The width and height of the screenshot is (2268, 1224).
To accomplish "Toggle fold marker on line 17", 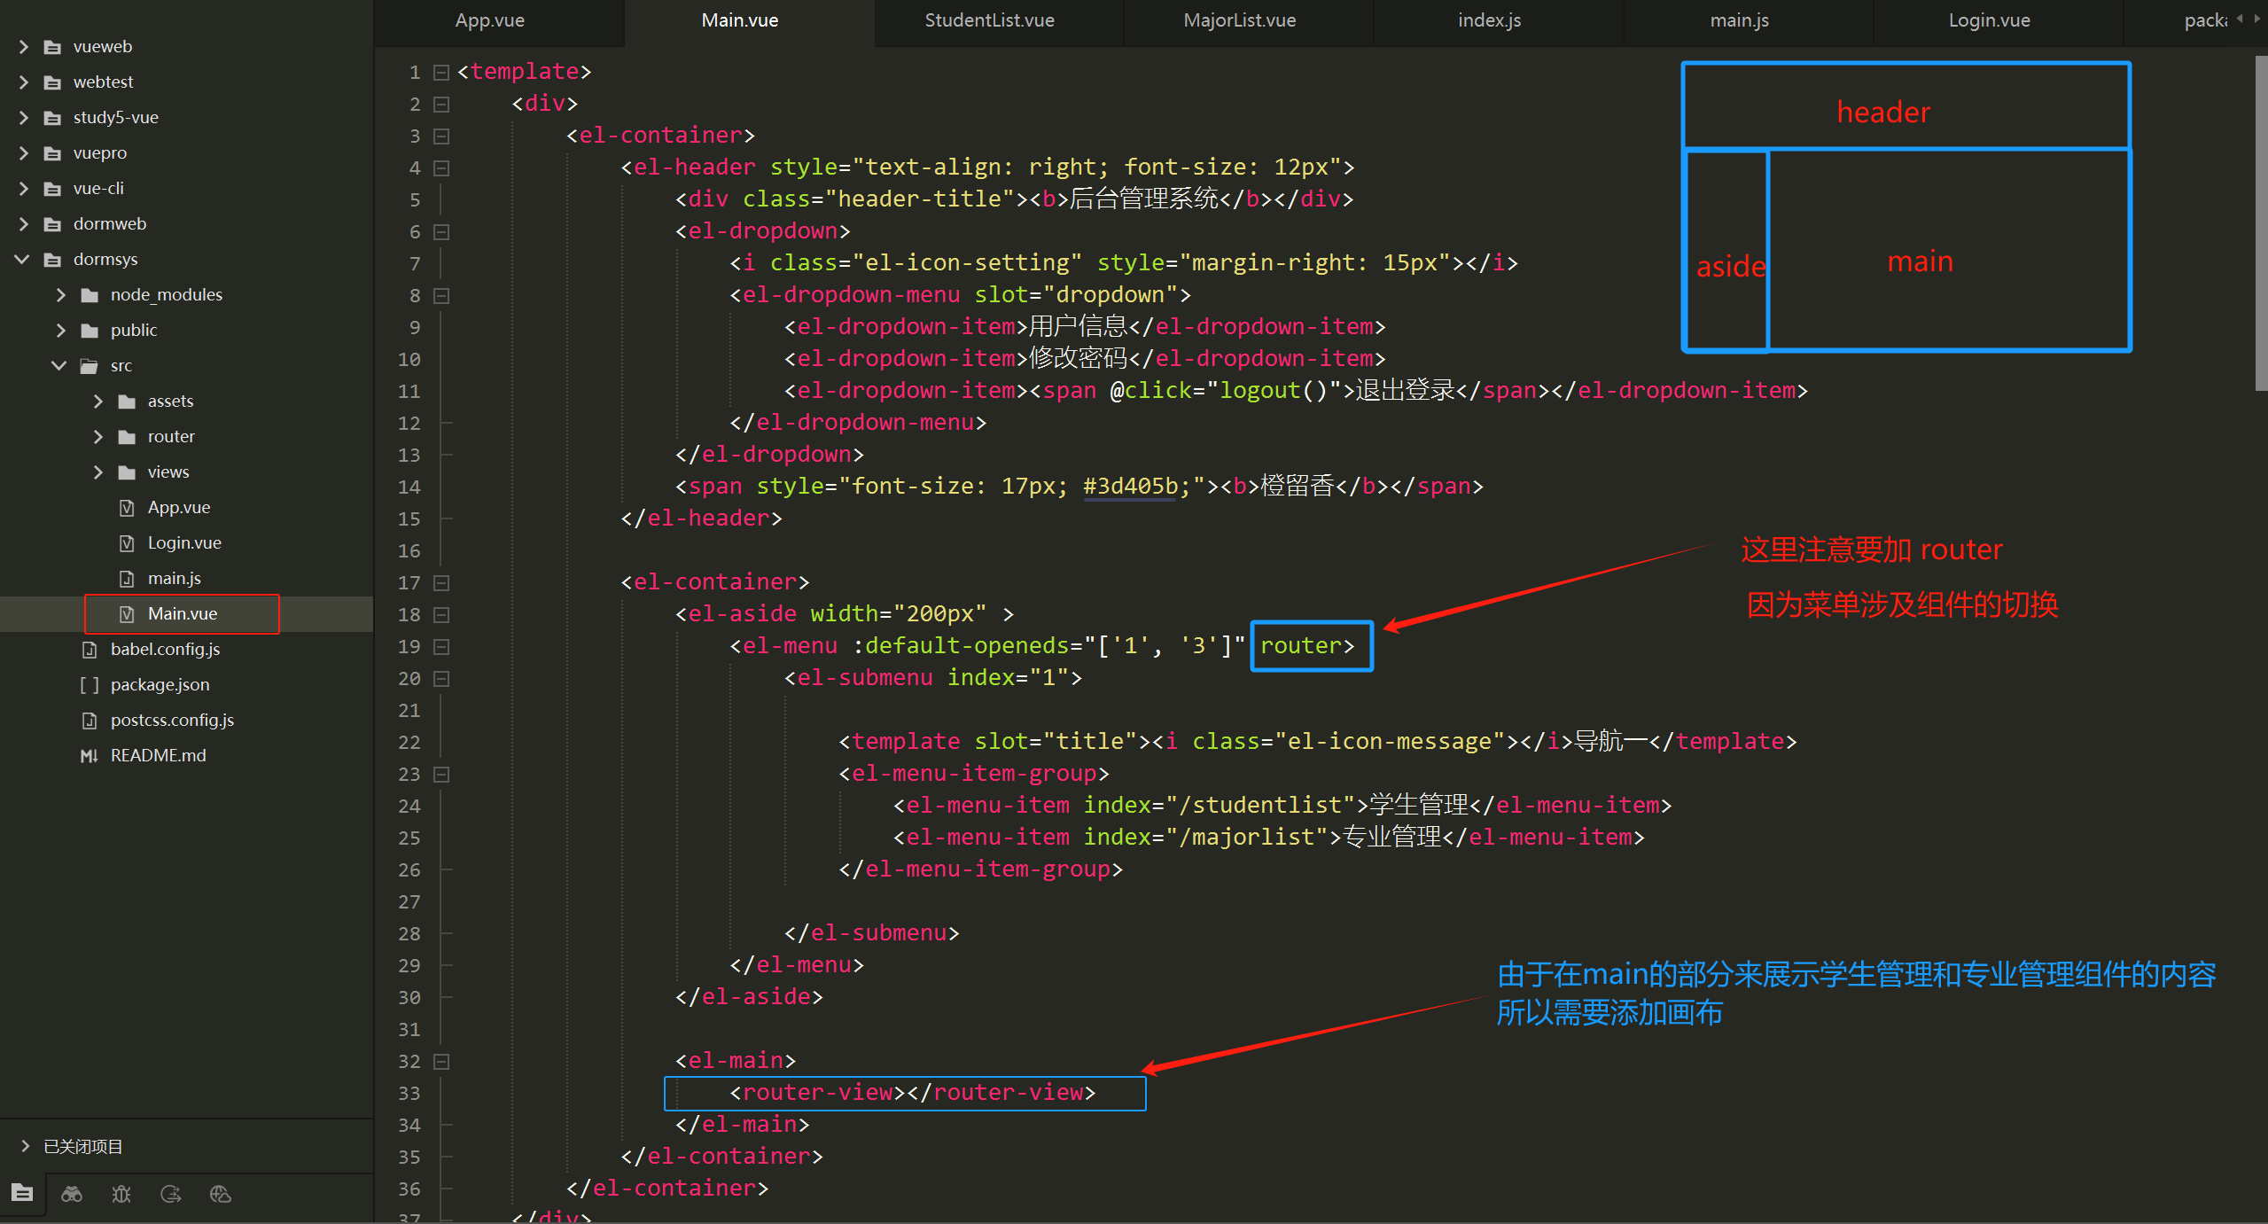I will [441, 583].
